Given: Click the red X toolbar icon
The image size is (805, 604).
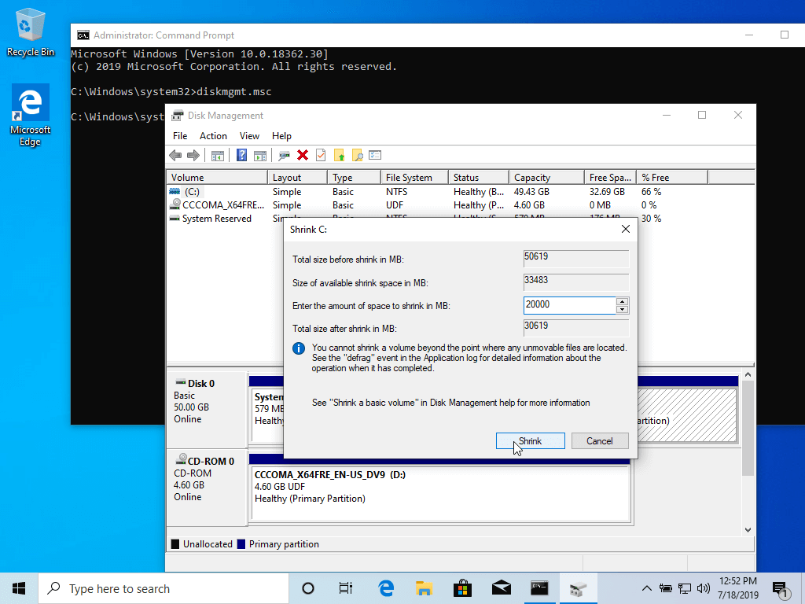Looking at the screenshot, I should (303, 154).
